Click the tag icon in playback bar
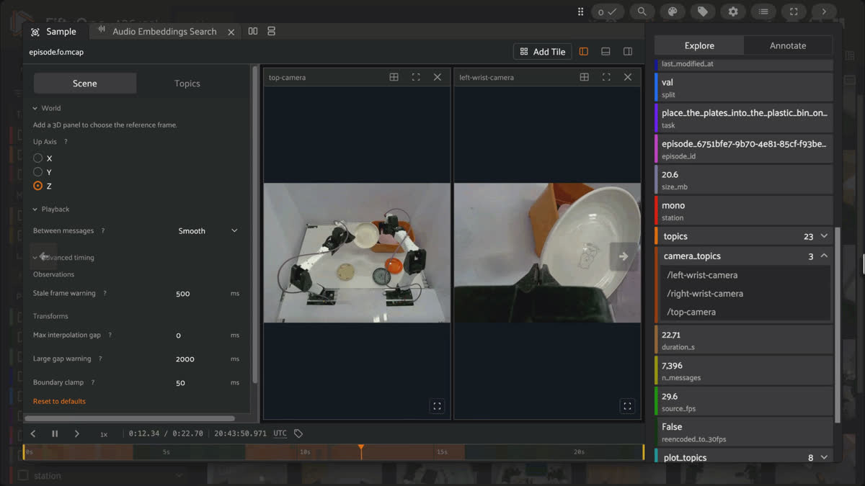The image size is (865, 486). coord(298,433)
